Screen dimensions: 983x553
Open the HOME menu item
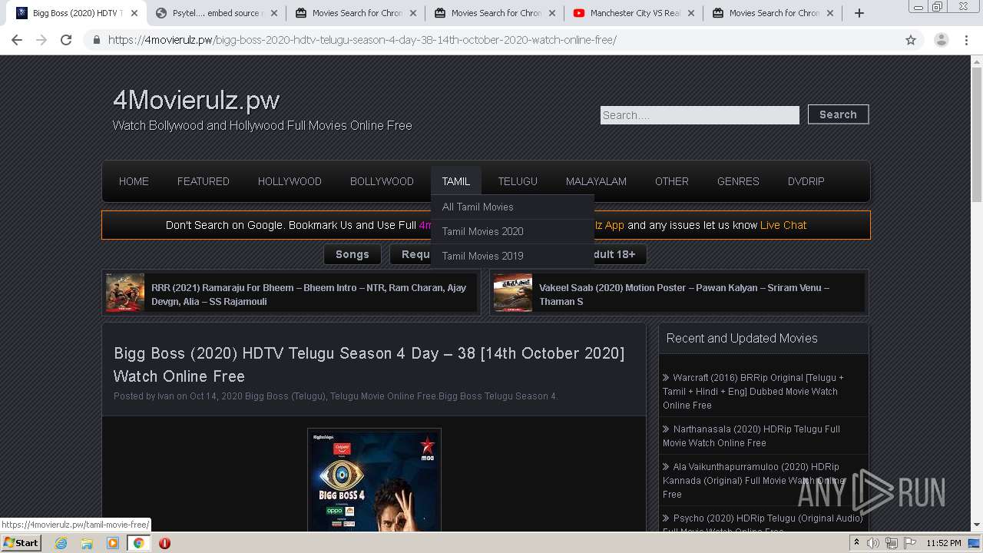[134, 181]
